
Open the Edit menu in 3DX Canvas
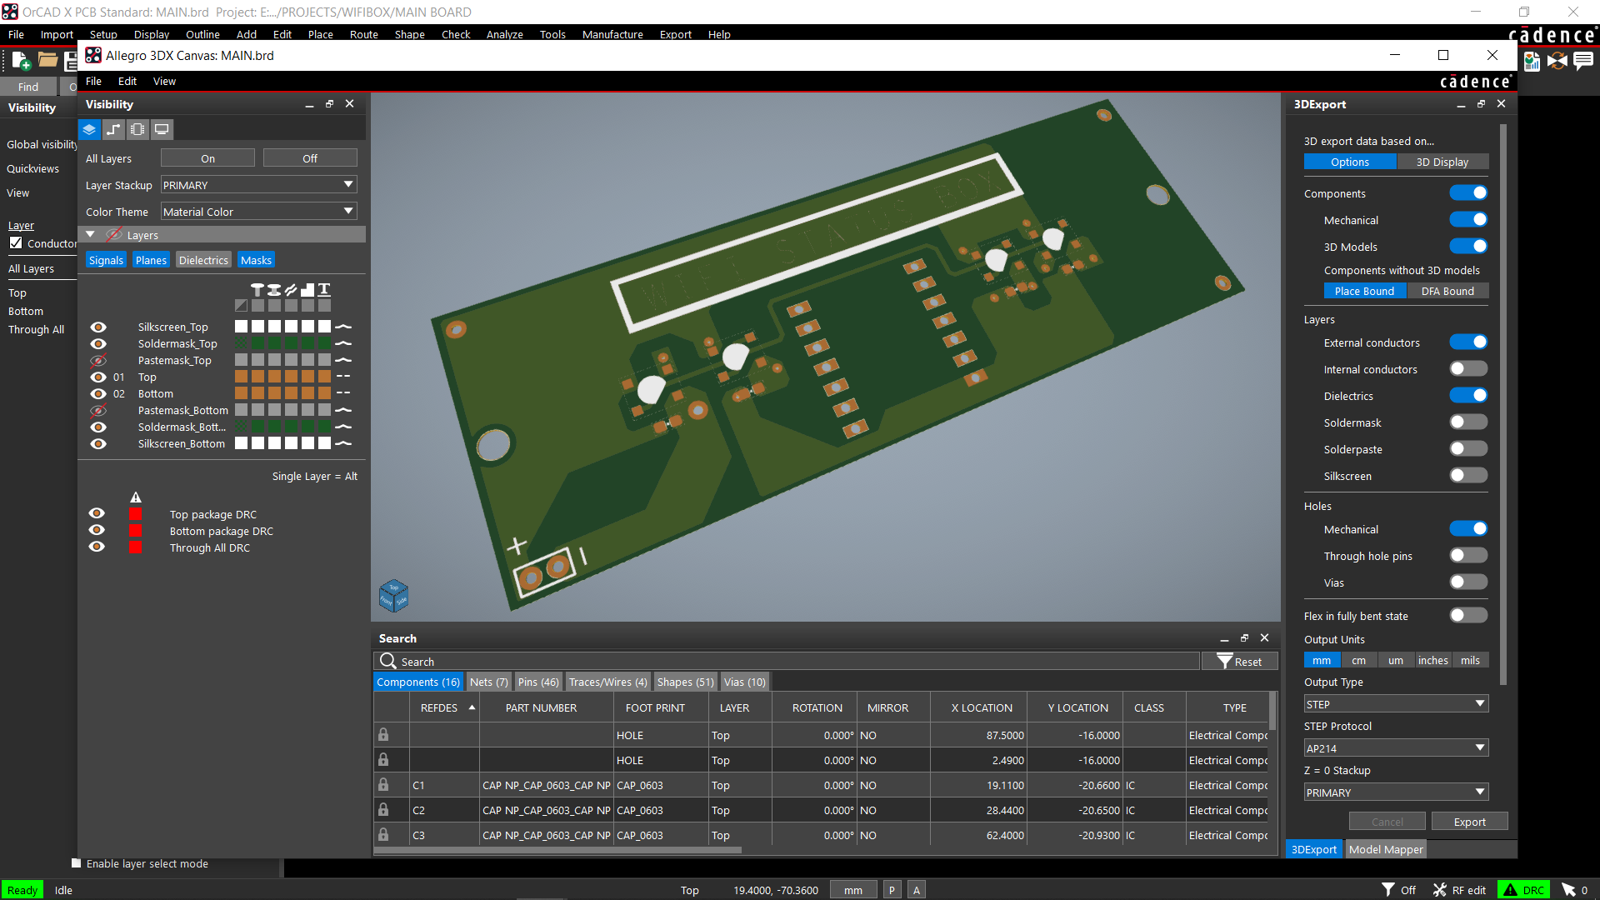point(127,81)
